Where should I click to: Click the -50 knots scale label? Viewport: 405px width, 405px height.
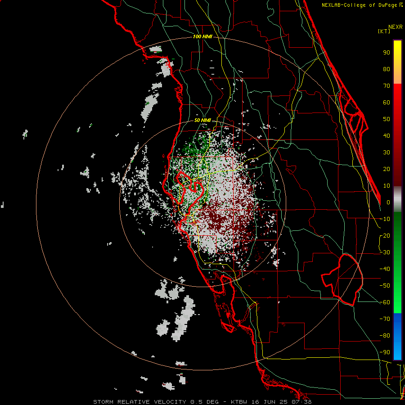pos(385,286)
